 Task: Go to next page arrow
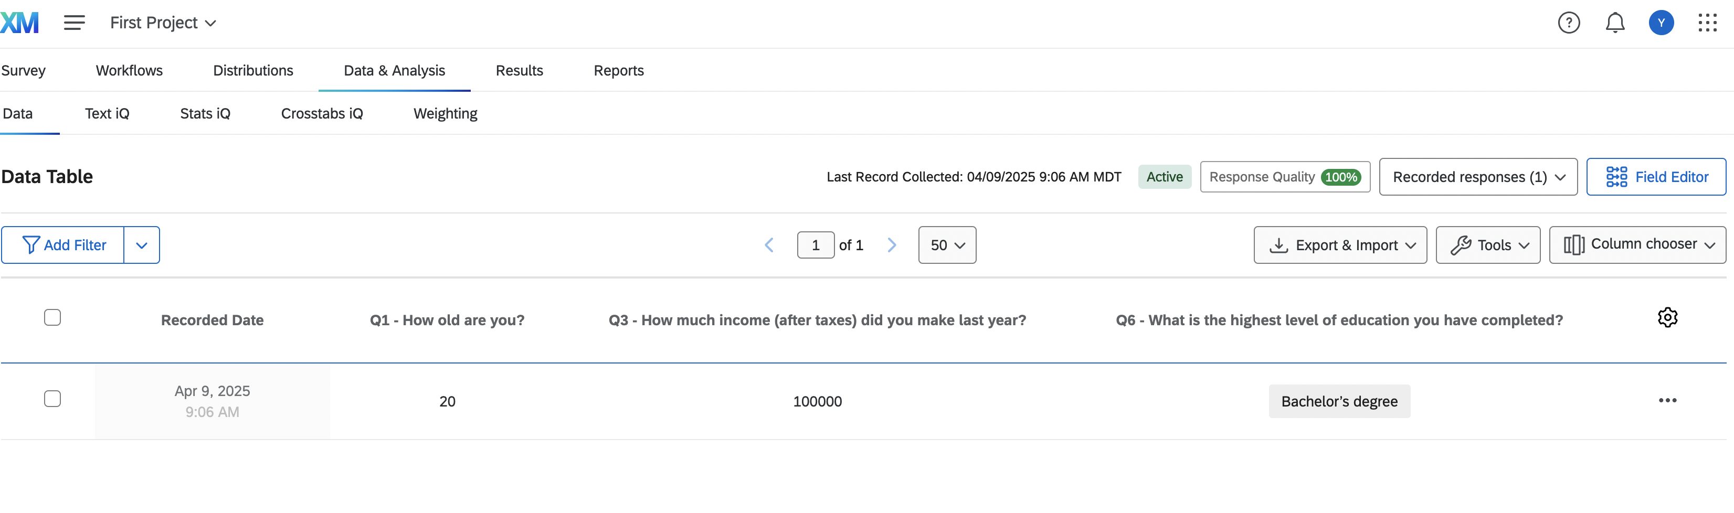[x=892, y=245]
